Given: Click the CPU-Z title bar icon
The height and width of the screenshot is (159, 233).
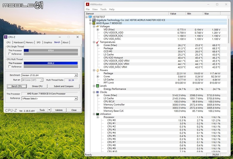Looking at the screenshot, I should 6,37.
